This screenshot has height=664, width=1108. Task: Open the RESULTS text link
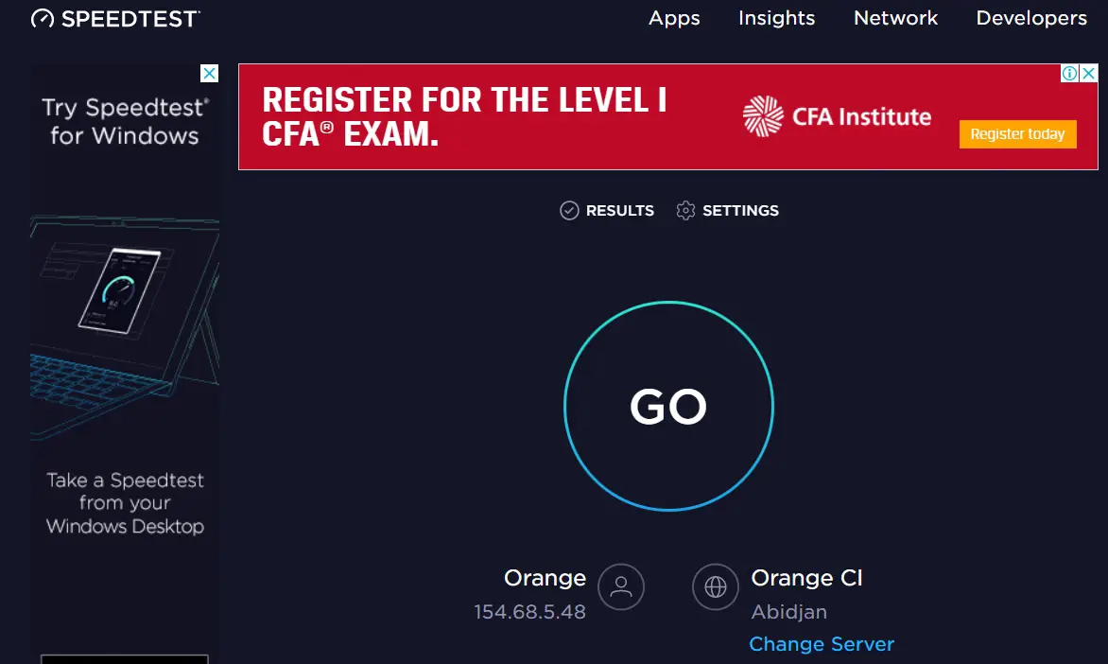point(620,211)
